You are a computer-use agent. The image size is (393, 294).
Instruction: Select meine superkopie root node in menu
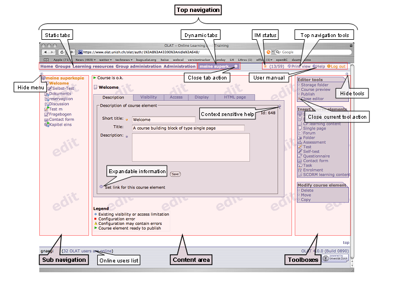tap(64, 78)
